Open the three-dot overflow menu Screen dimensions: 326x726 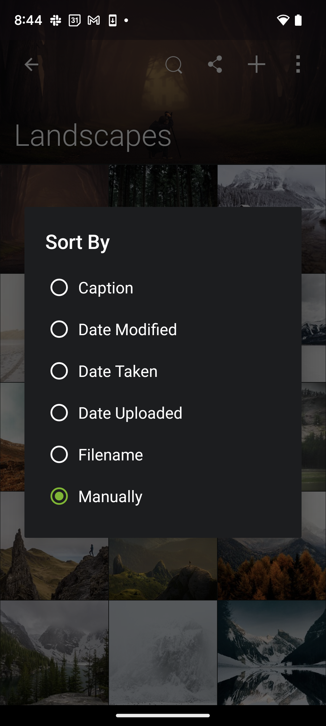[x=298, y=64]
